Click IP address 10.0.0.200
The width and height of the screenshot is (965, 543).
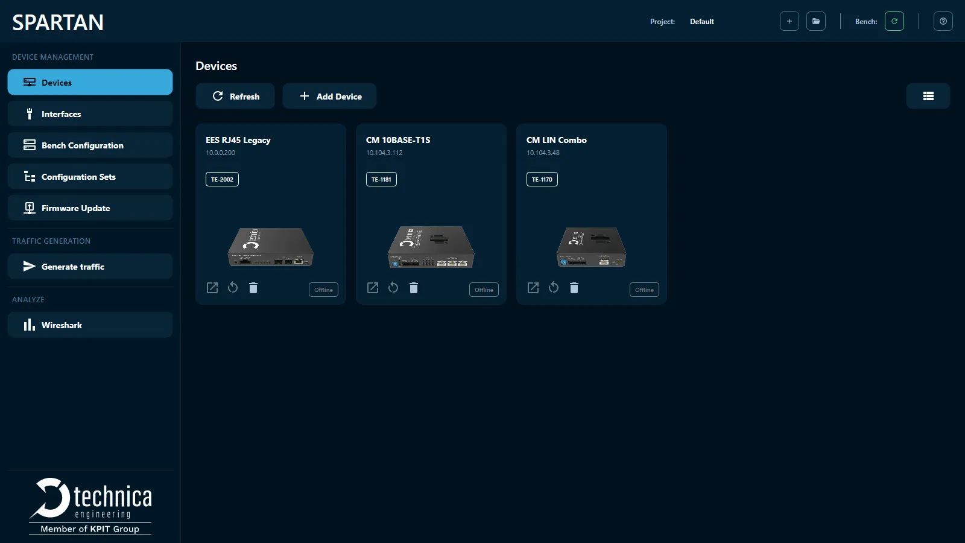pos(220,153)
